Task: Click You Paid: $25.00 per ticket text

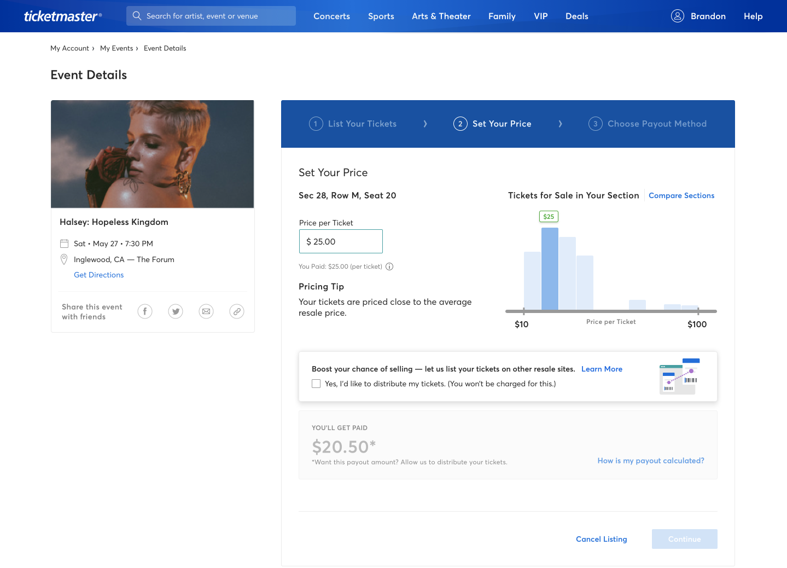Action: point(340,266)
